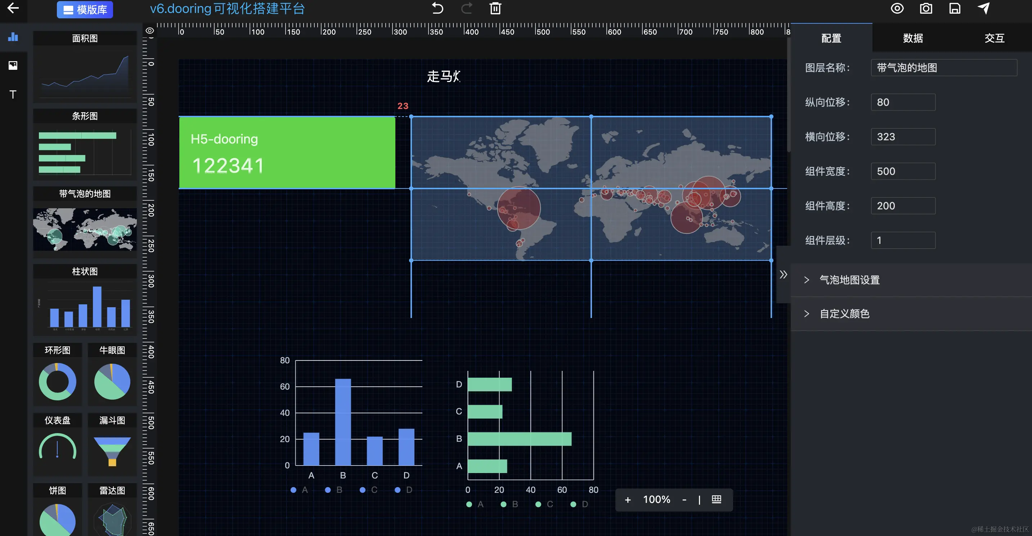Click the 图层名称 input field
The height and width of the screenshot is (536, 1032).
coord(944,68)
